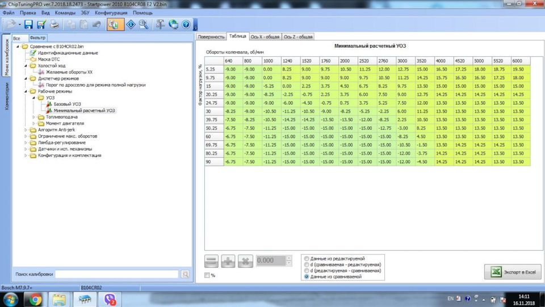Select 'Порог по дросселю для режима полной нагрузки'

95,85
